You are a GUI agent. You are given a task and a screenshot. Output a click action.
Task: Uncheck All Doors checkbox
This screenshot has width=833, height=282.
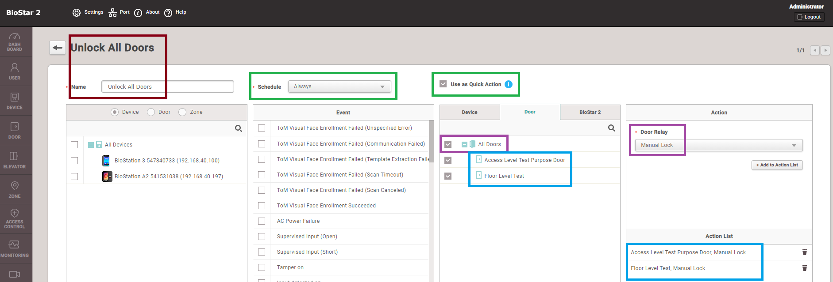(x=448, y=144)
